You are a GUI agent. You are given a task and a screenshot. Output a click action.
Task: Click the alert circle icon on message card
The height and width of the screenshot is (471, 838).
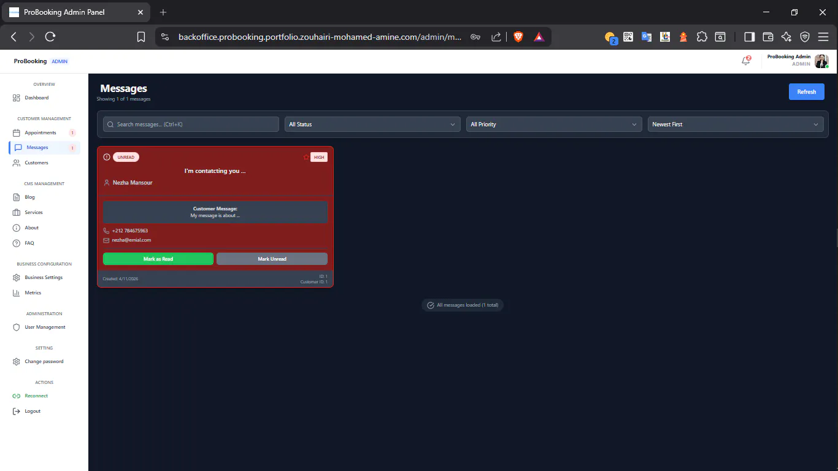click(107, 158)
